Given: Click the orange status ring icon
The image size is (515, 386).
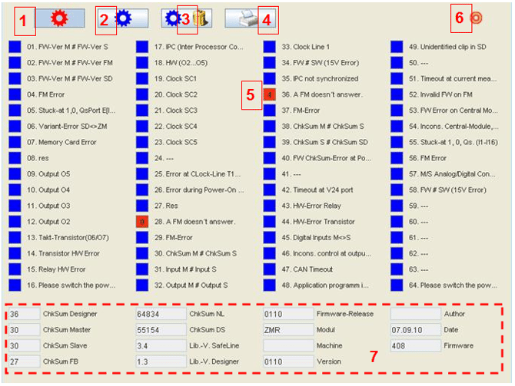Looking at the screenshot, I should click(x=477, y=18).
